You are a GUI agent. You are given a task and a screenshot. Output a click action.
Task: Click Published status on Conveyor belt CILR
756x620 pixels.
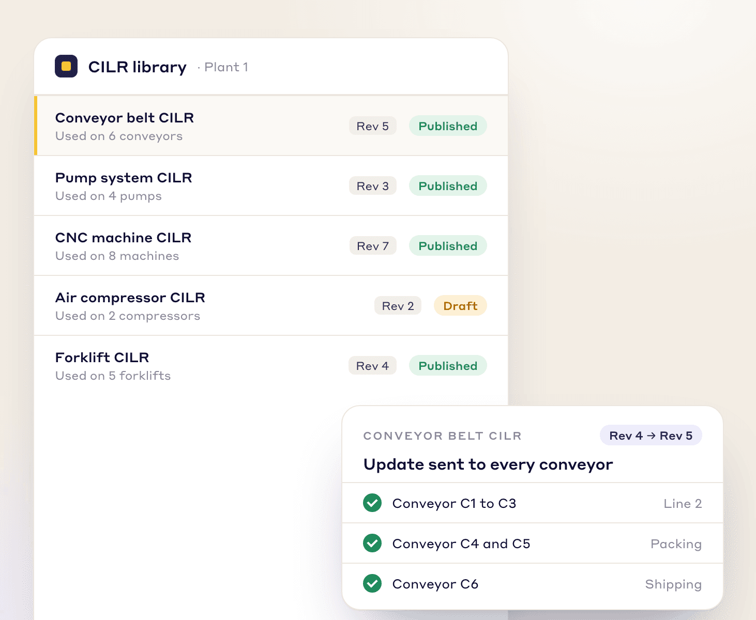click(x=448, y=126)
